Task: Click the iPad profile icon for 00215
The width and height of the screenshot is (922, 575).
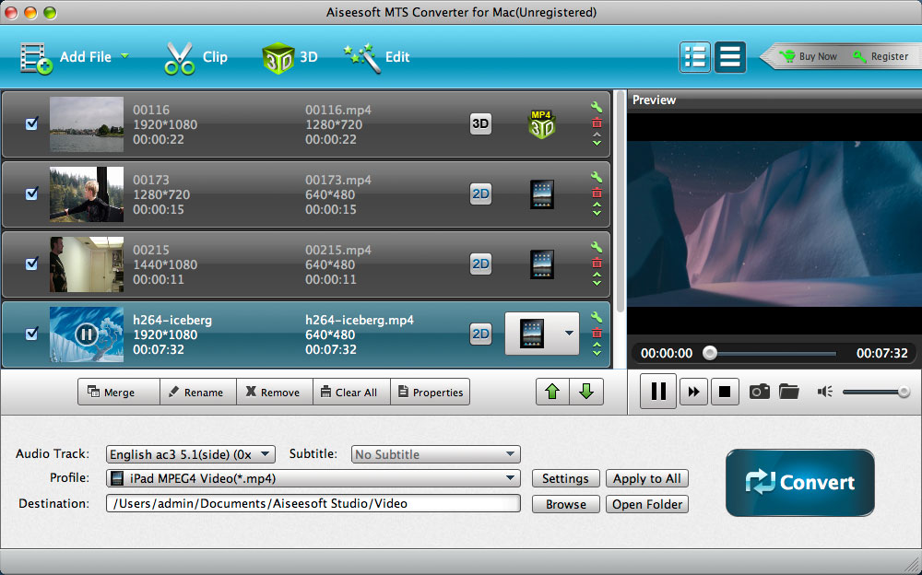Action: (x=541, y=264)
